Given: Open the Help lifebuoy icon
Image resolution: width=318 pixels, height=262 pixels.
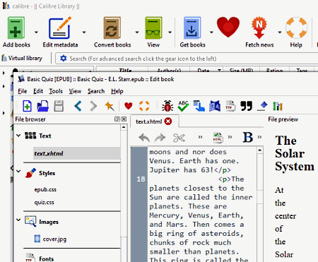Looking at the screenshot, I should coord(296,28).
